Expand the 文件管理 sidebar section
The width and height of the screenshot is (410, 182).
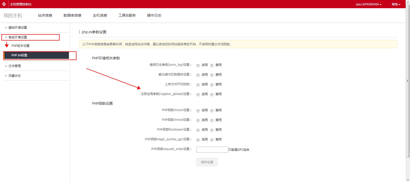pyautogui.click(x=14, y=66)
